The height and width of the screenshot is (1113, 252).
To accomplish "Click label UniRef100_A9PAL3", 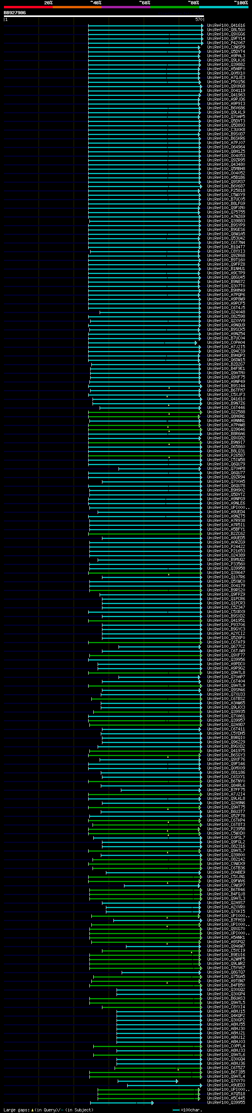I will (x=226, y=56).
